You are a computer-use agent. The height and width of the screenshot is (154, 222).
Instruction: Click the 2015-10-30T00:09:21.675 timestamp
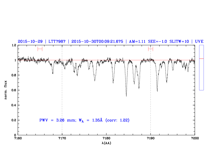pyautogui.click(x=97, y=41)
